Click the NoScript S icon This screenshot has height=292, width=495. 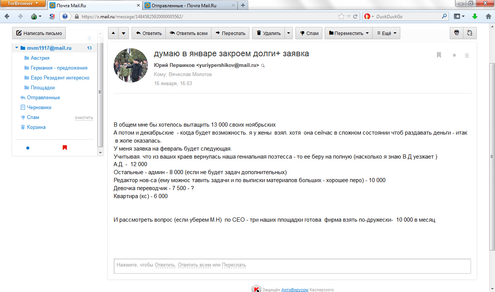tap(52, 17)
